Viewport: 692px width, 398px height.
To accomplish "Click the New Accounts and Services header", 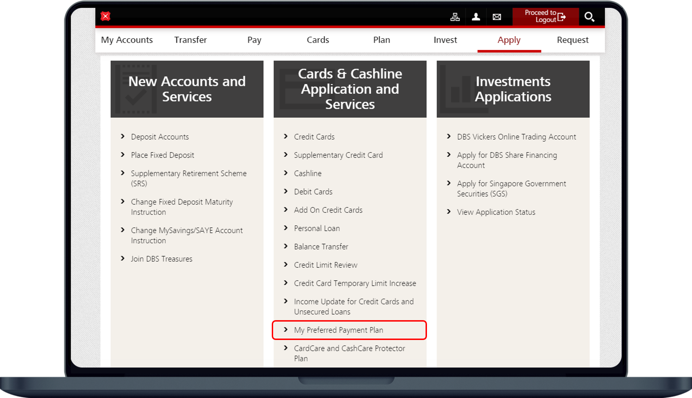I will 187,89.
